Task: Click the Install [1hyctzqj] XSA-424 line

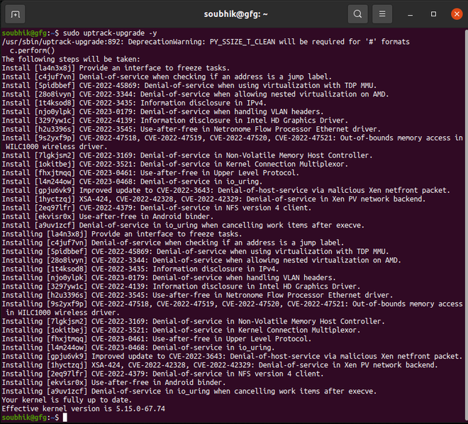Action: pos(213,199)
